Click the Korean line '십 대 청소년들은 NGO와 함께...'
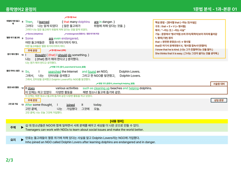 pos(82,126)
